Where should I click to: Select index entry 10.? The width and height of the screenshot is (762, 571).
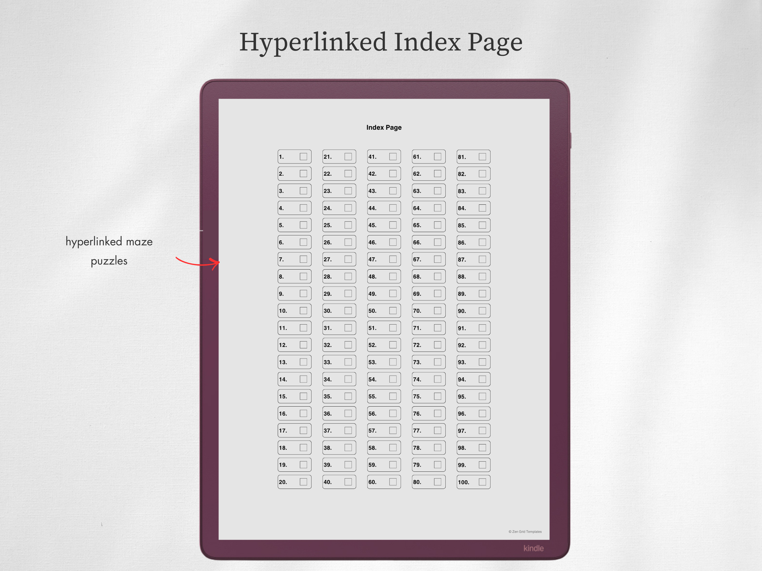coord(294,311)
